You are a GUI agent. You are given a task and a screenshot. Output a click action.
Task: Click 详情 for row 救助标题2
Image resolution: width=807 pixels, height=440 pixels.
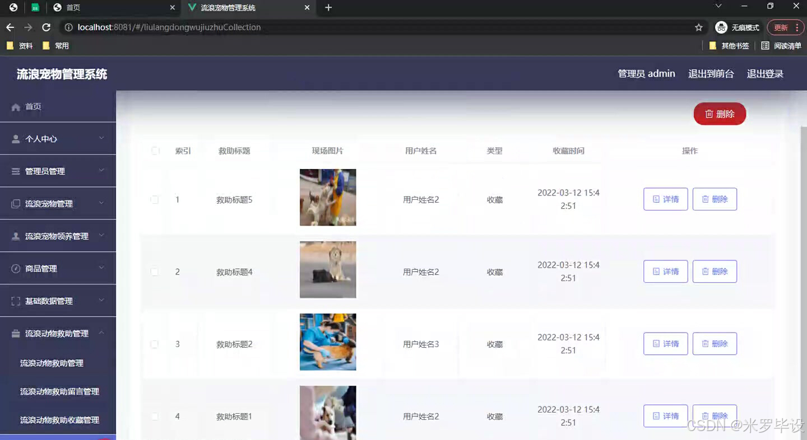click(x=666, y=344)
